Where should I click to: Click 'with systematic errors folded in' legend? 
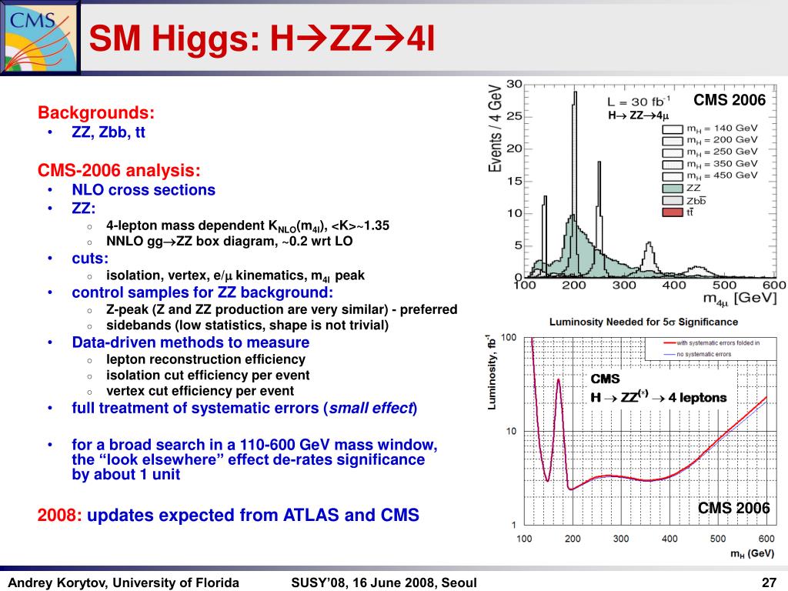click(x=712, y=342)
